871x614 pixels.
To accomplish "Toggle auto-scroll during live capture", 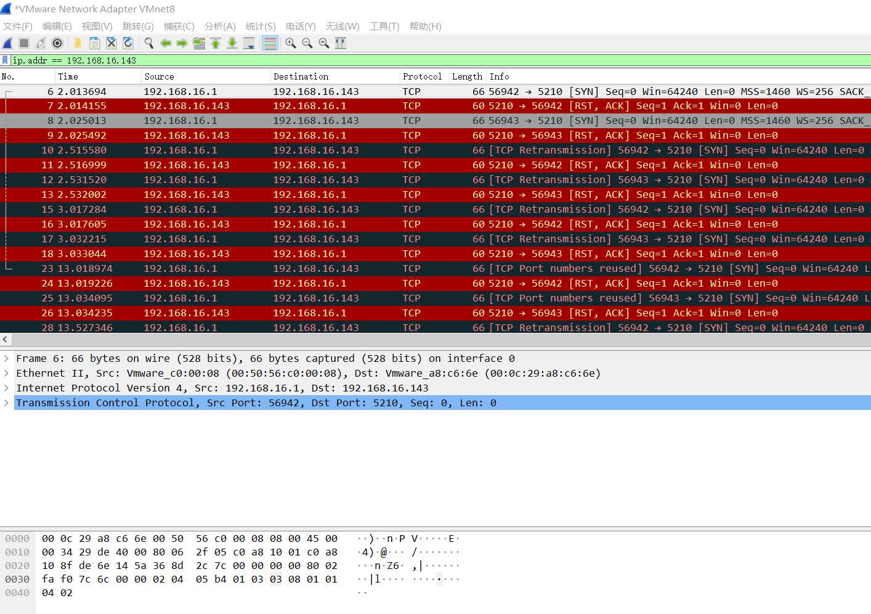I will click(x=249, y=43).
